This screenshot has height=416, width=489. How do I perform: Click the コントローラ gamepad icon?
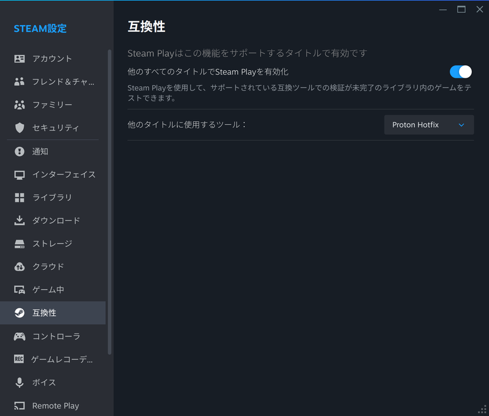pos(20,336)
